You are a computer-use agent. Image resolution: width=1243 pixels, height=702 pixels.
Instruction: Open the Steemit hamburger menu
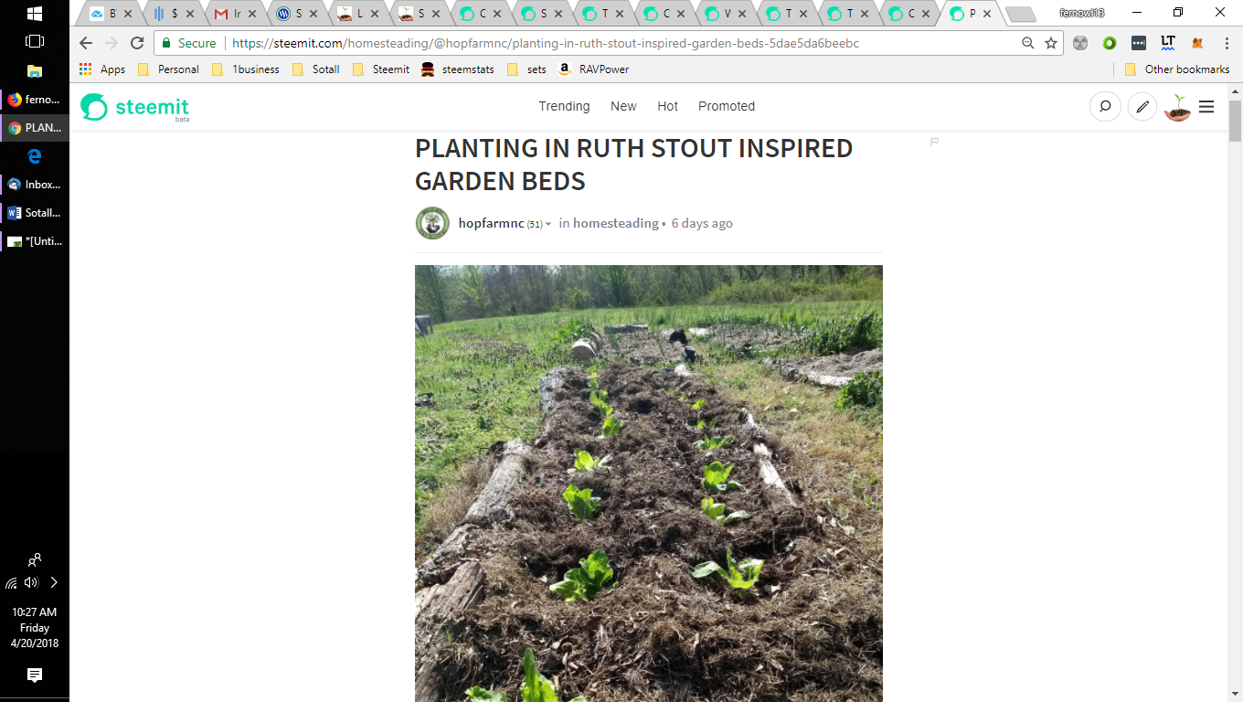[x=1206, y=107]
